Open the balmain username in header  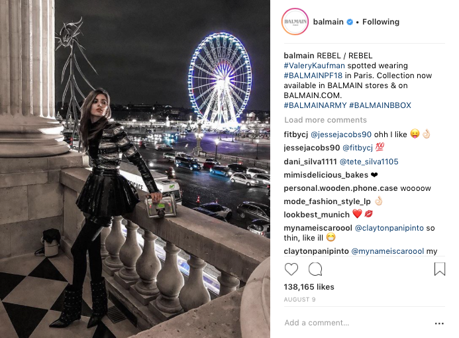click(328, 22)
